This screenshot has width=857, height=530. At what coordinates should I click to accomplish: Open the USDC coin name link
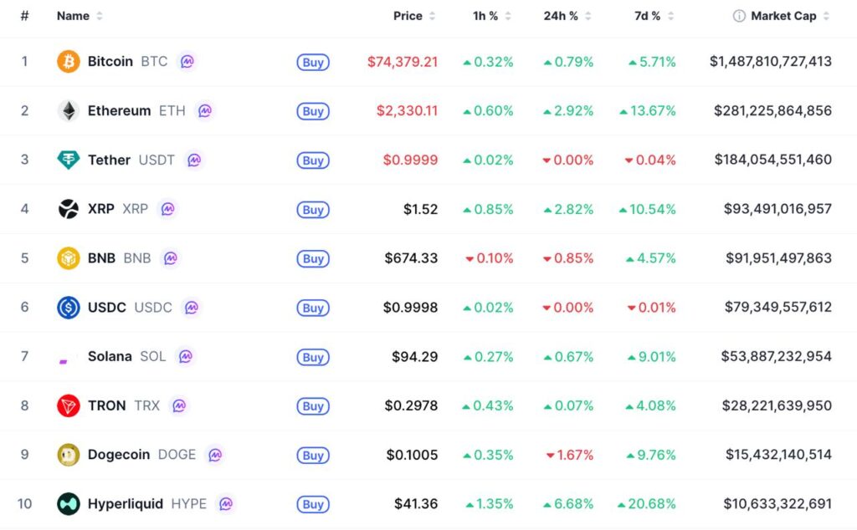(x=107, y=308)
